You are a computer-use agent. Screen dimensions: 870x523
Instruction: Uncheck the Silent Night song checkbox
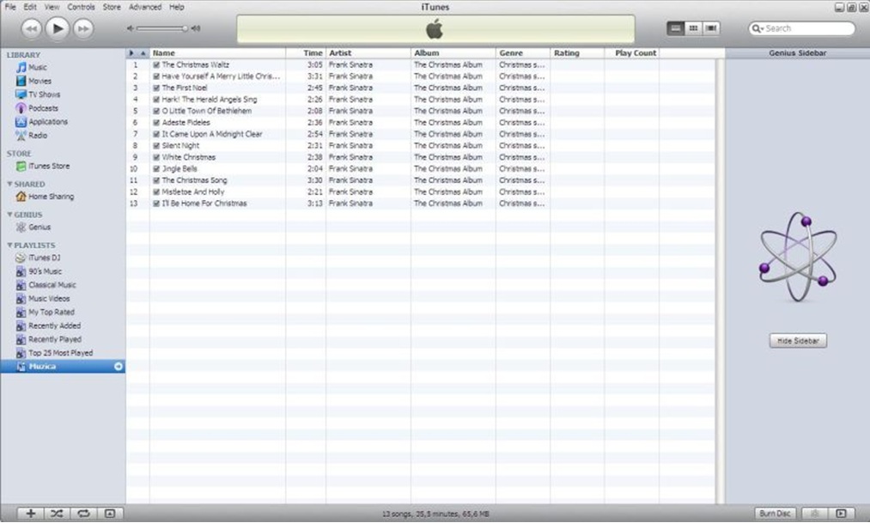coord(156,146)
